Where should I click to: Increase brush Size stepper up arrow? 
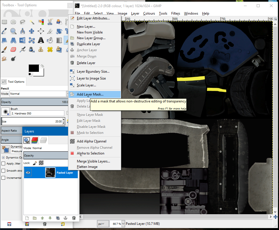pyautogui.click(x=64, y=120)
